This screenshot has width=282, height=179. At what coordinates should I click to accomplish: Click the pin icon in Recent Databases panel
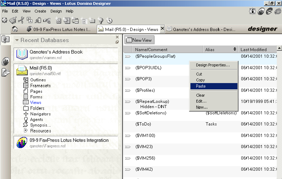(117, 42)
